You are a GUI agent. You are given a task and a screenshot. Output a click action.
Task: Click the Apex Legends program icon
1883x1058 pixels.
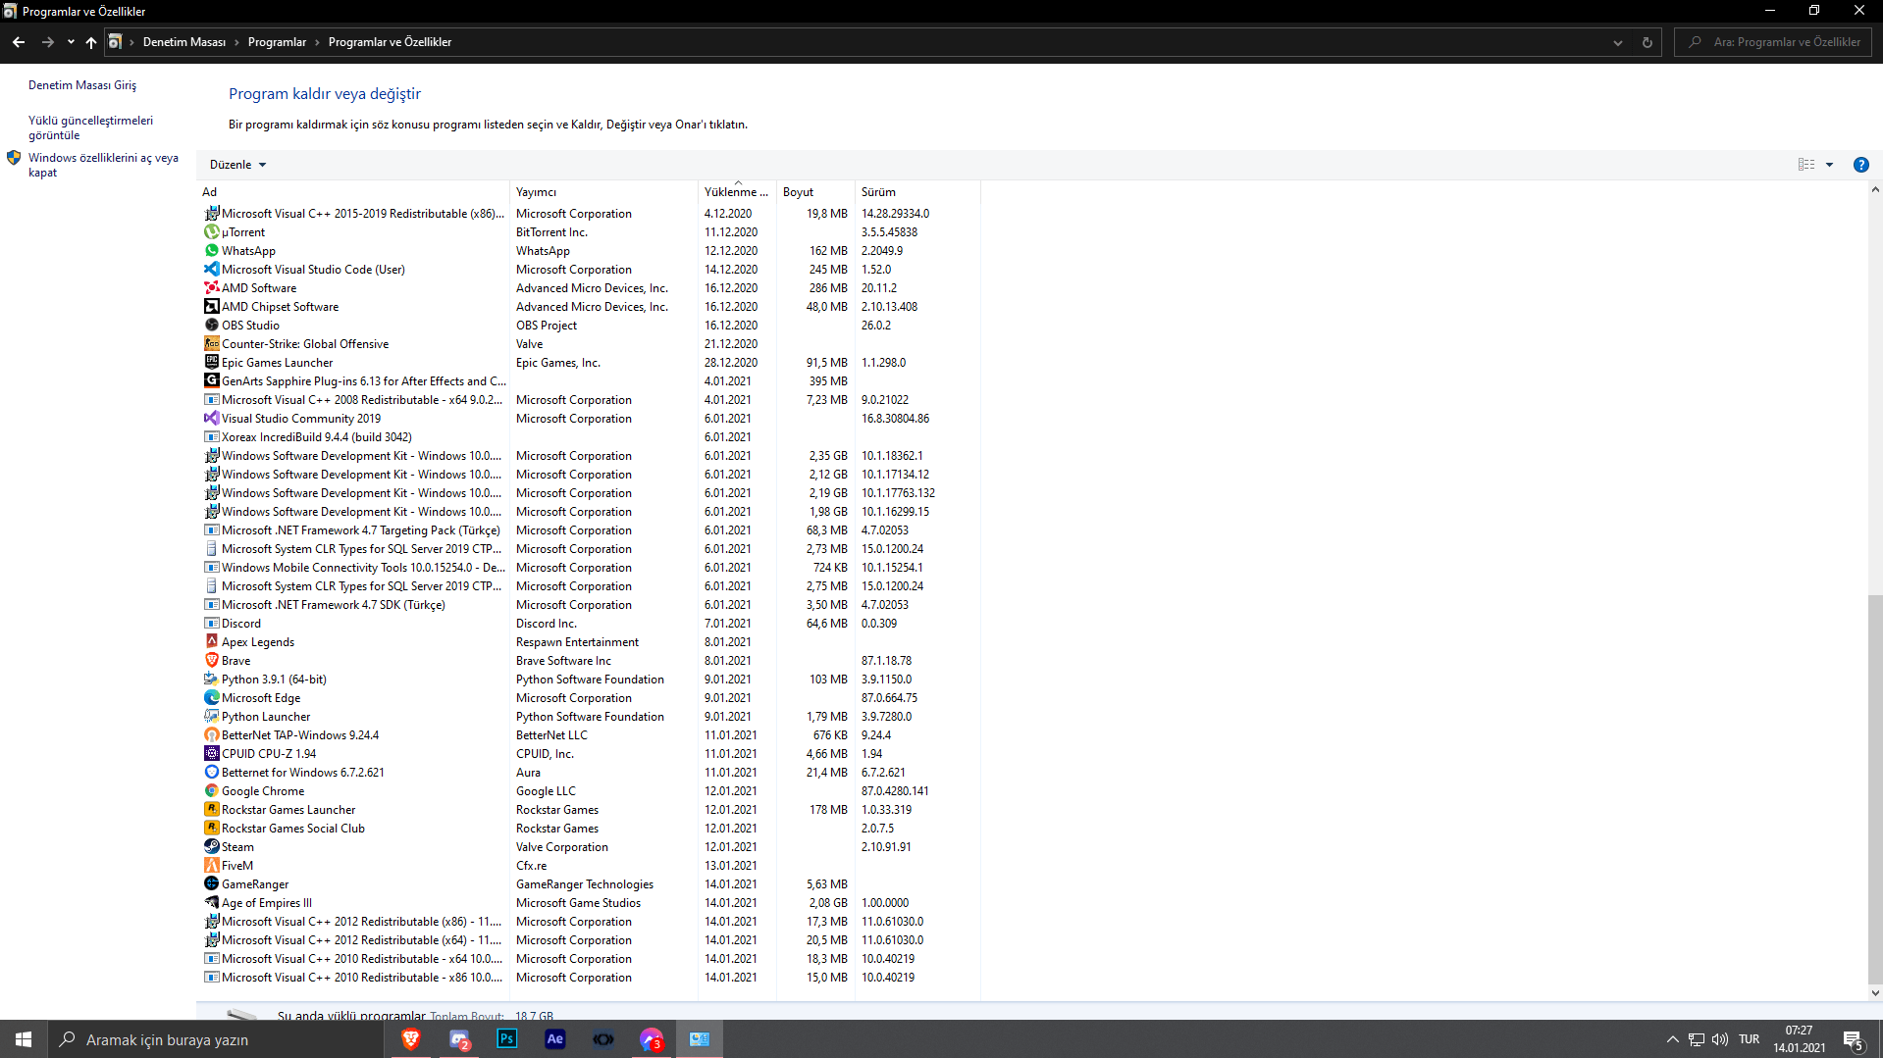(211, 642)
